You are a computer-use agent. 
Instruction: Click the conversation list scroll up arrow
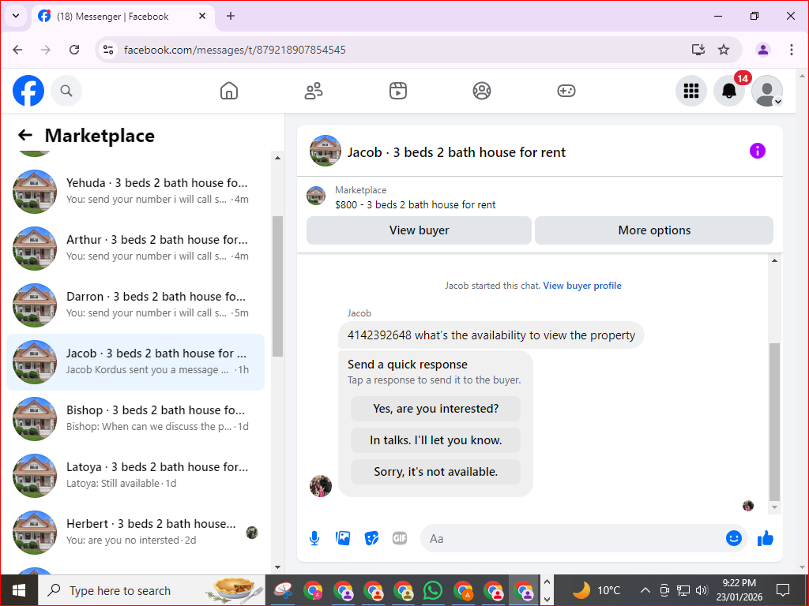277,158
